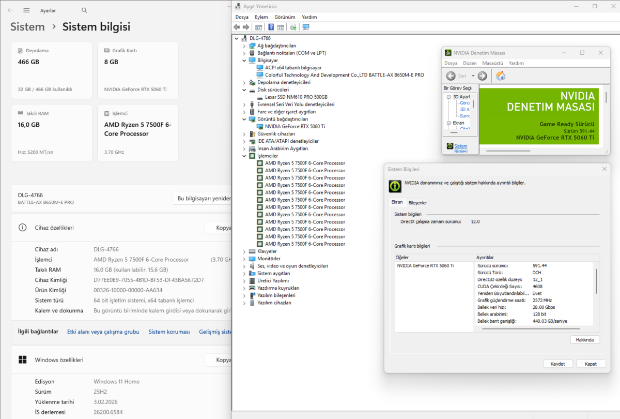Click the İşlemci card icon in Settings
The image size is (620, 419).
pos(106,113)
